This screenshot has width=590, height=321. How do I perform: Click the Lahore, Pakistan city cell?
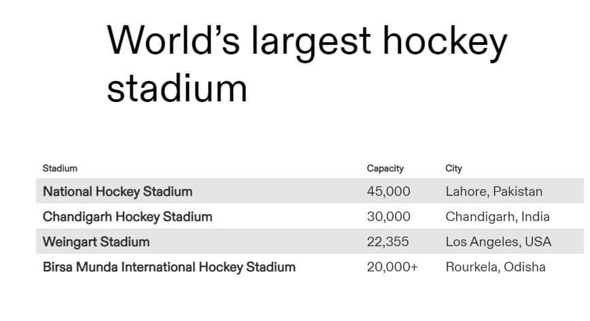[494, 192]
